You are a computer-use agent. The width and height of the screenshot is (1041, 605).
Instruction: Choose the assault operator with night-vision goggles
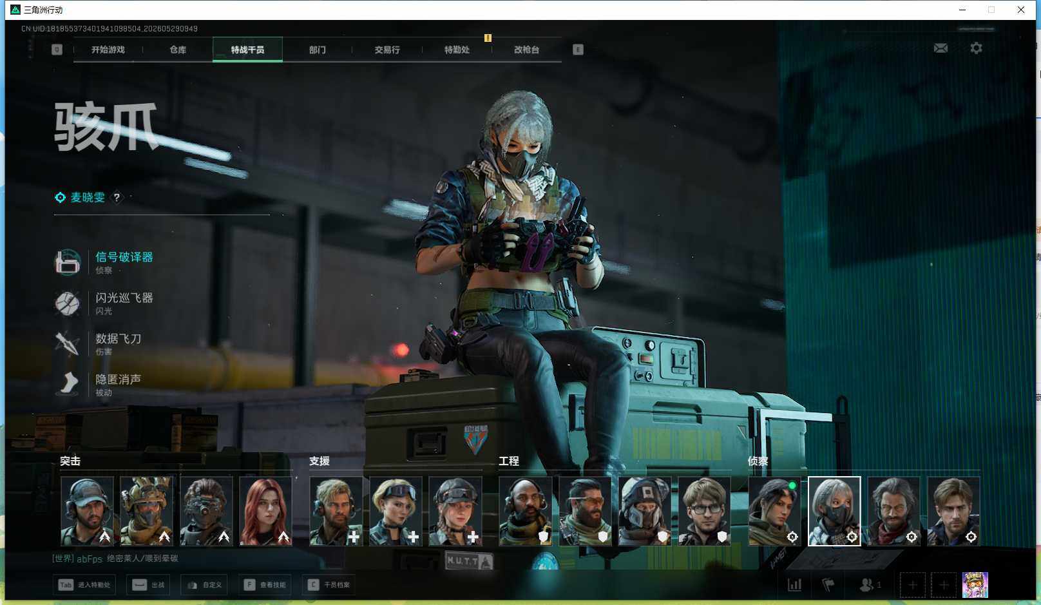(206, 511)
